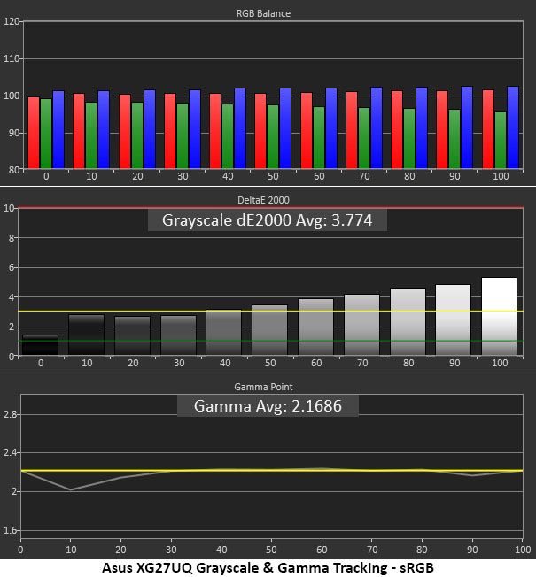This screenshot has width=536, height=577.
Task: Select the "Grayscale dE2000 Avg: 3.774" label
Action: tap(267, 220)
